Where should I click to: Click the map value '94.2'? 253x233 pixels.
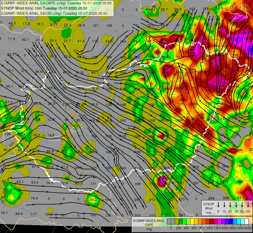tap(79, 168)
